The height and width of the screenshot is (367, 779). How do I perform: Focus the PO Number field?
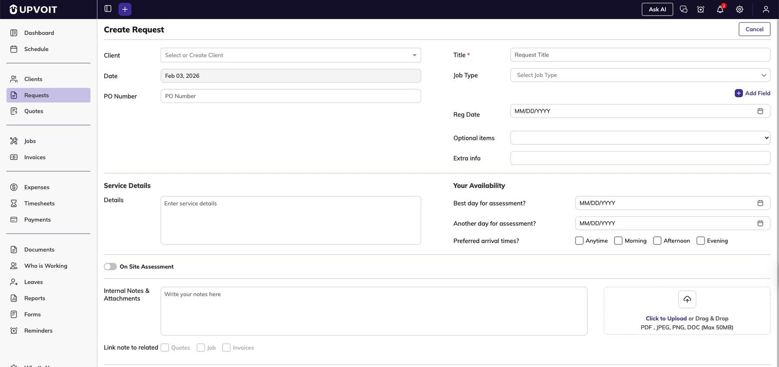tap(291, 96)
